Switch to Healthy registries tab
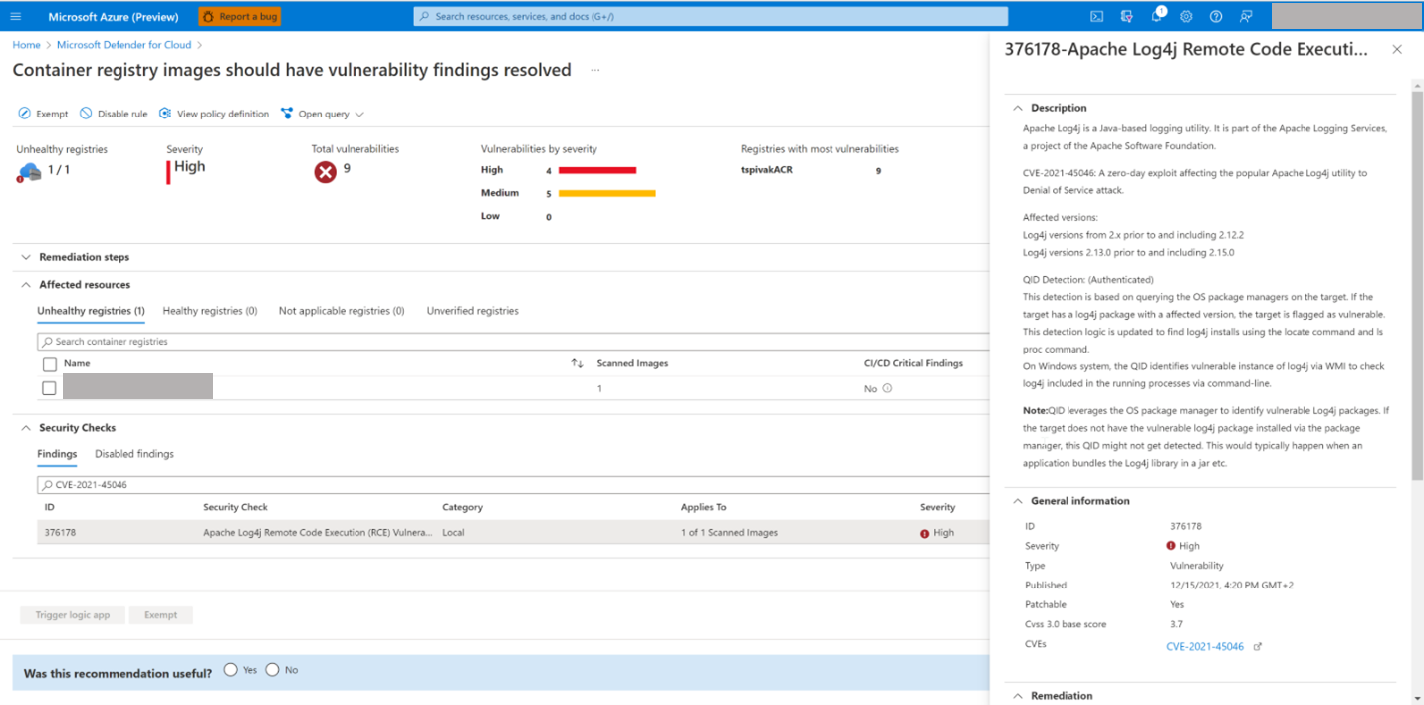The image size is (1424, 705). pyautogui.click(x=209, y=311)
